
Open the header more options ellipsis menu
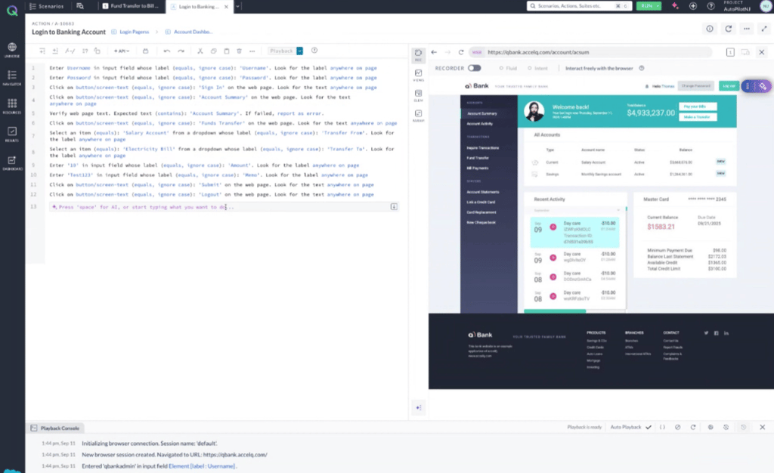click(x=747, y=29)
